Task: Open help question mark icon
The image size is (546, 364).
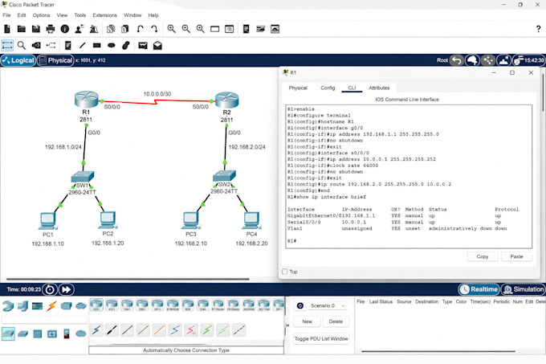Action: coord(538,29)
